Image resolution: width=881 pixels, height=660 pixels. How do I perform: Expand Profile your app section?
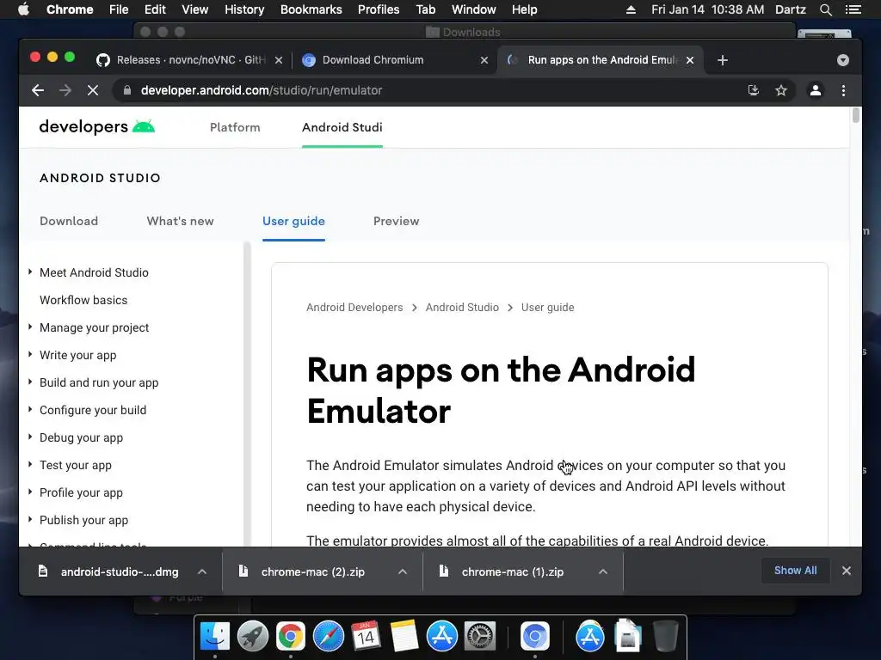(30, 492)
